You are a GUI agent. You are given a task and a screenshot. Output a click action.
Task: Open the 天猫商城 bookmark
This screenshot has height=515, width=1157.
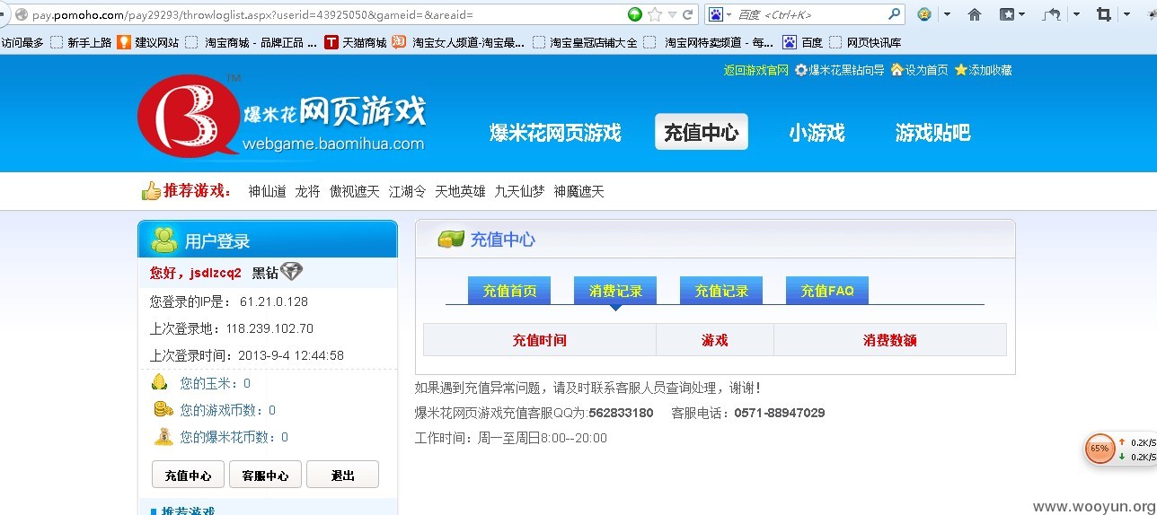tap(355, 42)
